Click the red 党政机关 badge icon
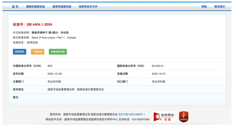This screenshot has height=129, width=237. [x=184, y=117]
